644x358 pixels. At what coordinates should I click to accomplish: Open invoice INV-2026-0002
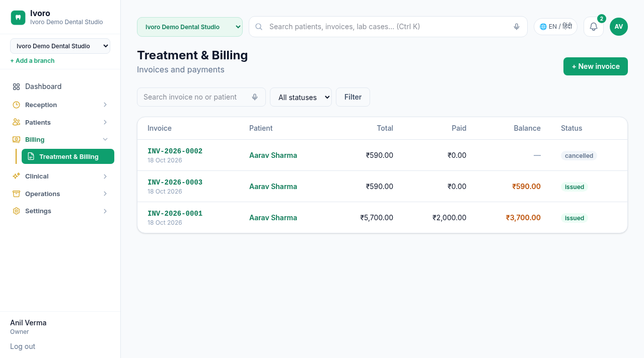(x=175, y=151)
